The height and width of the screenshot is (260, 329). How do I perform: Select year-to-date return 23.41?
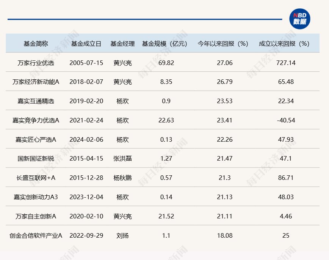click(x=225, y=120)
